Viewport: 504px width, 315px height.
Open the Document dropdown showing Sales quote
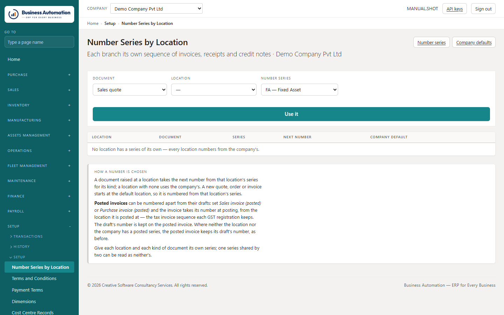(130, 90)
